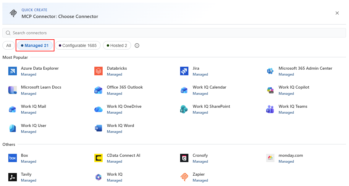Click the Cronofy connector icon
349x186 pixels.
184,158
